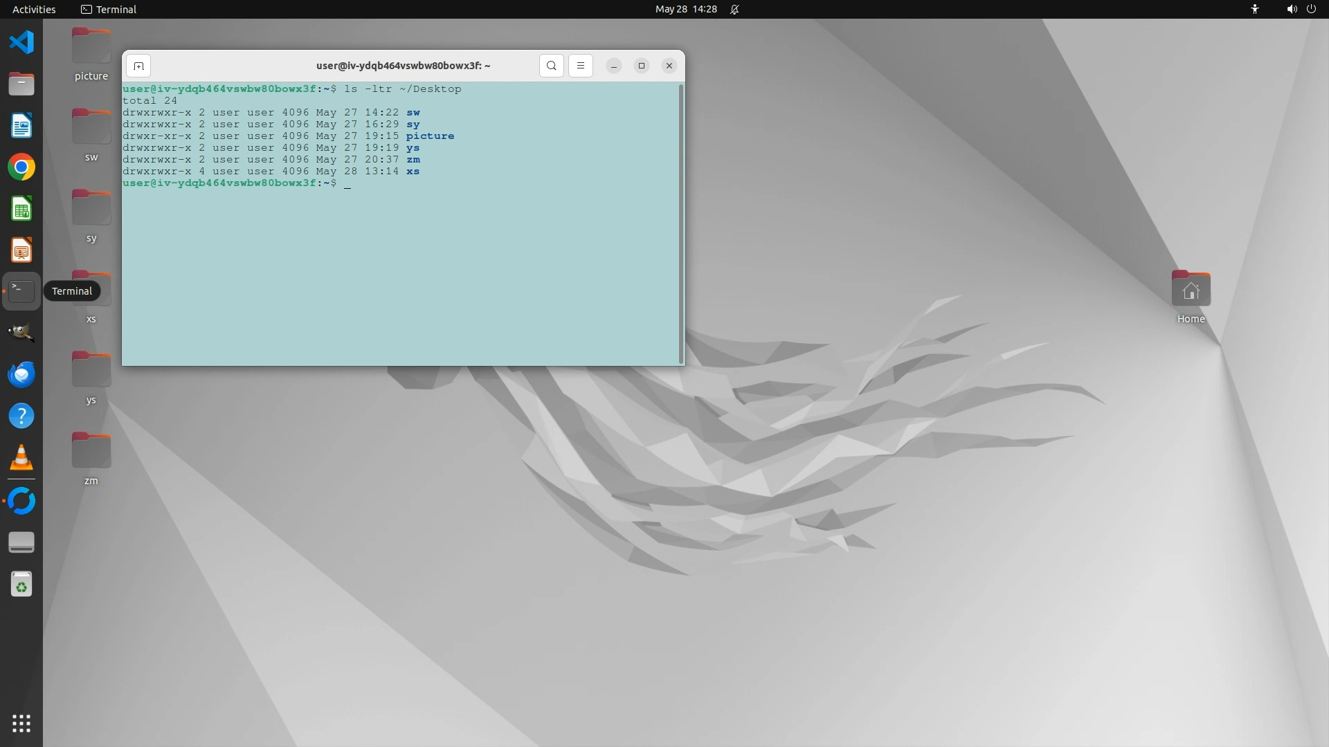Screen dimensions: 1329x747
Task: Open date and time calendar panel
Action: click(685, 9)
